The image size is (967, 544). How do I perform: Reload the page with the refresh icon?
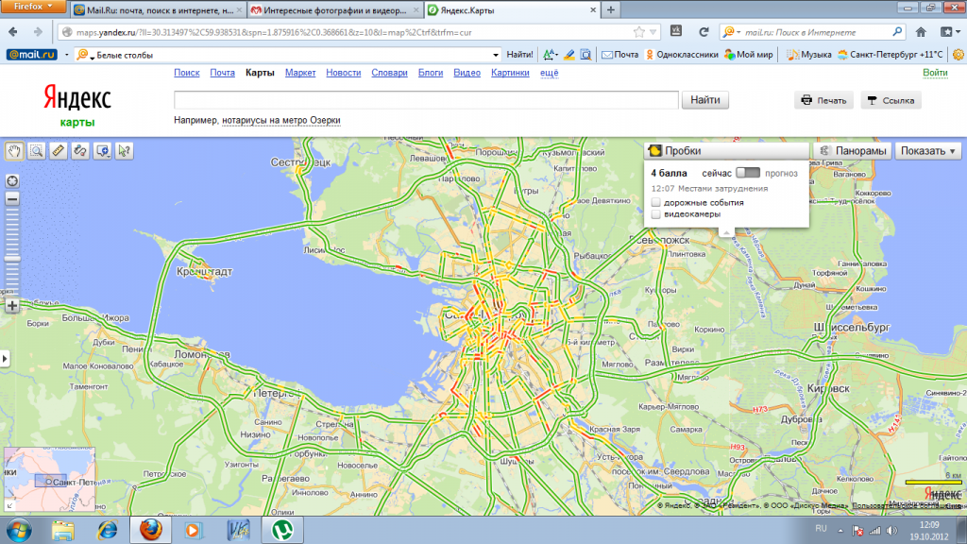click(704, 32)
